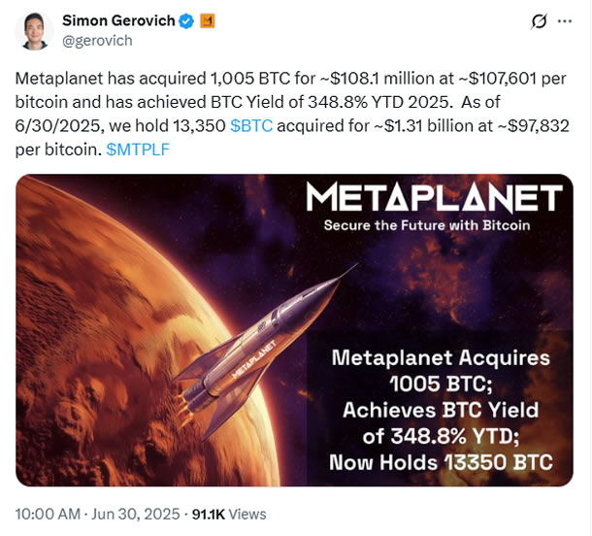
Task: Open the @gerovich handle link
Action: pyautogui.click(x=97, y=41)
